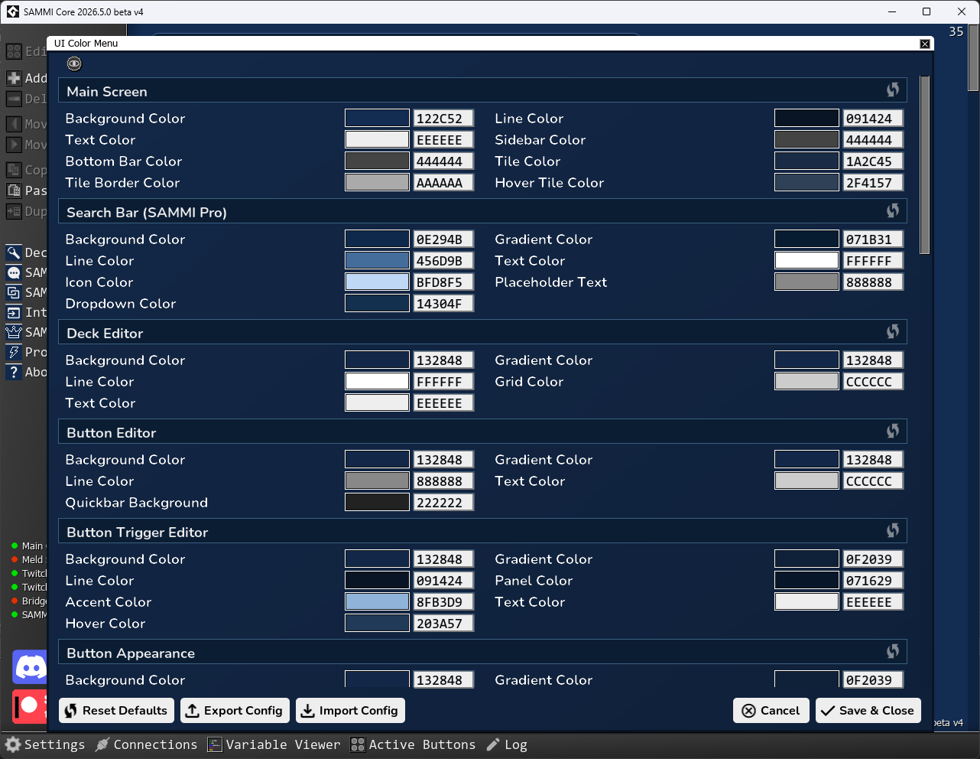This screenshot has width=980, height=759.
Task: Click the Active Buttons grid icon
Action: click(358, 744)
